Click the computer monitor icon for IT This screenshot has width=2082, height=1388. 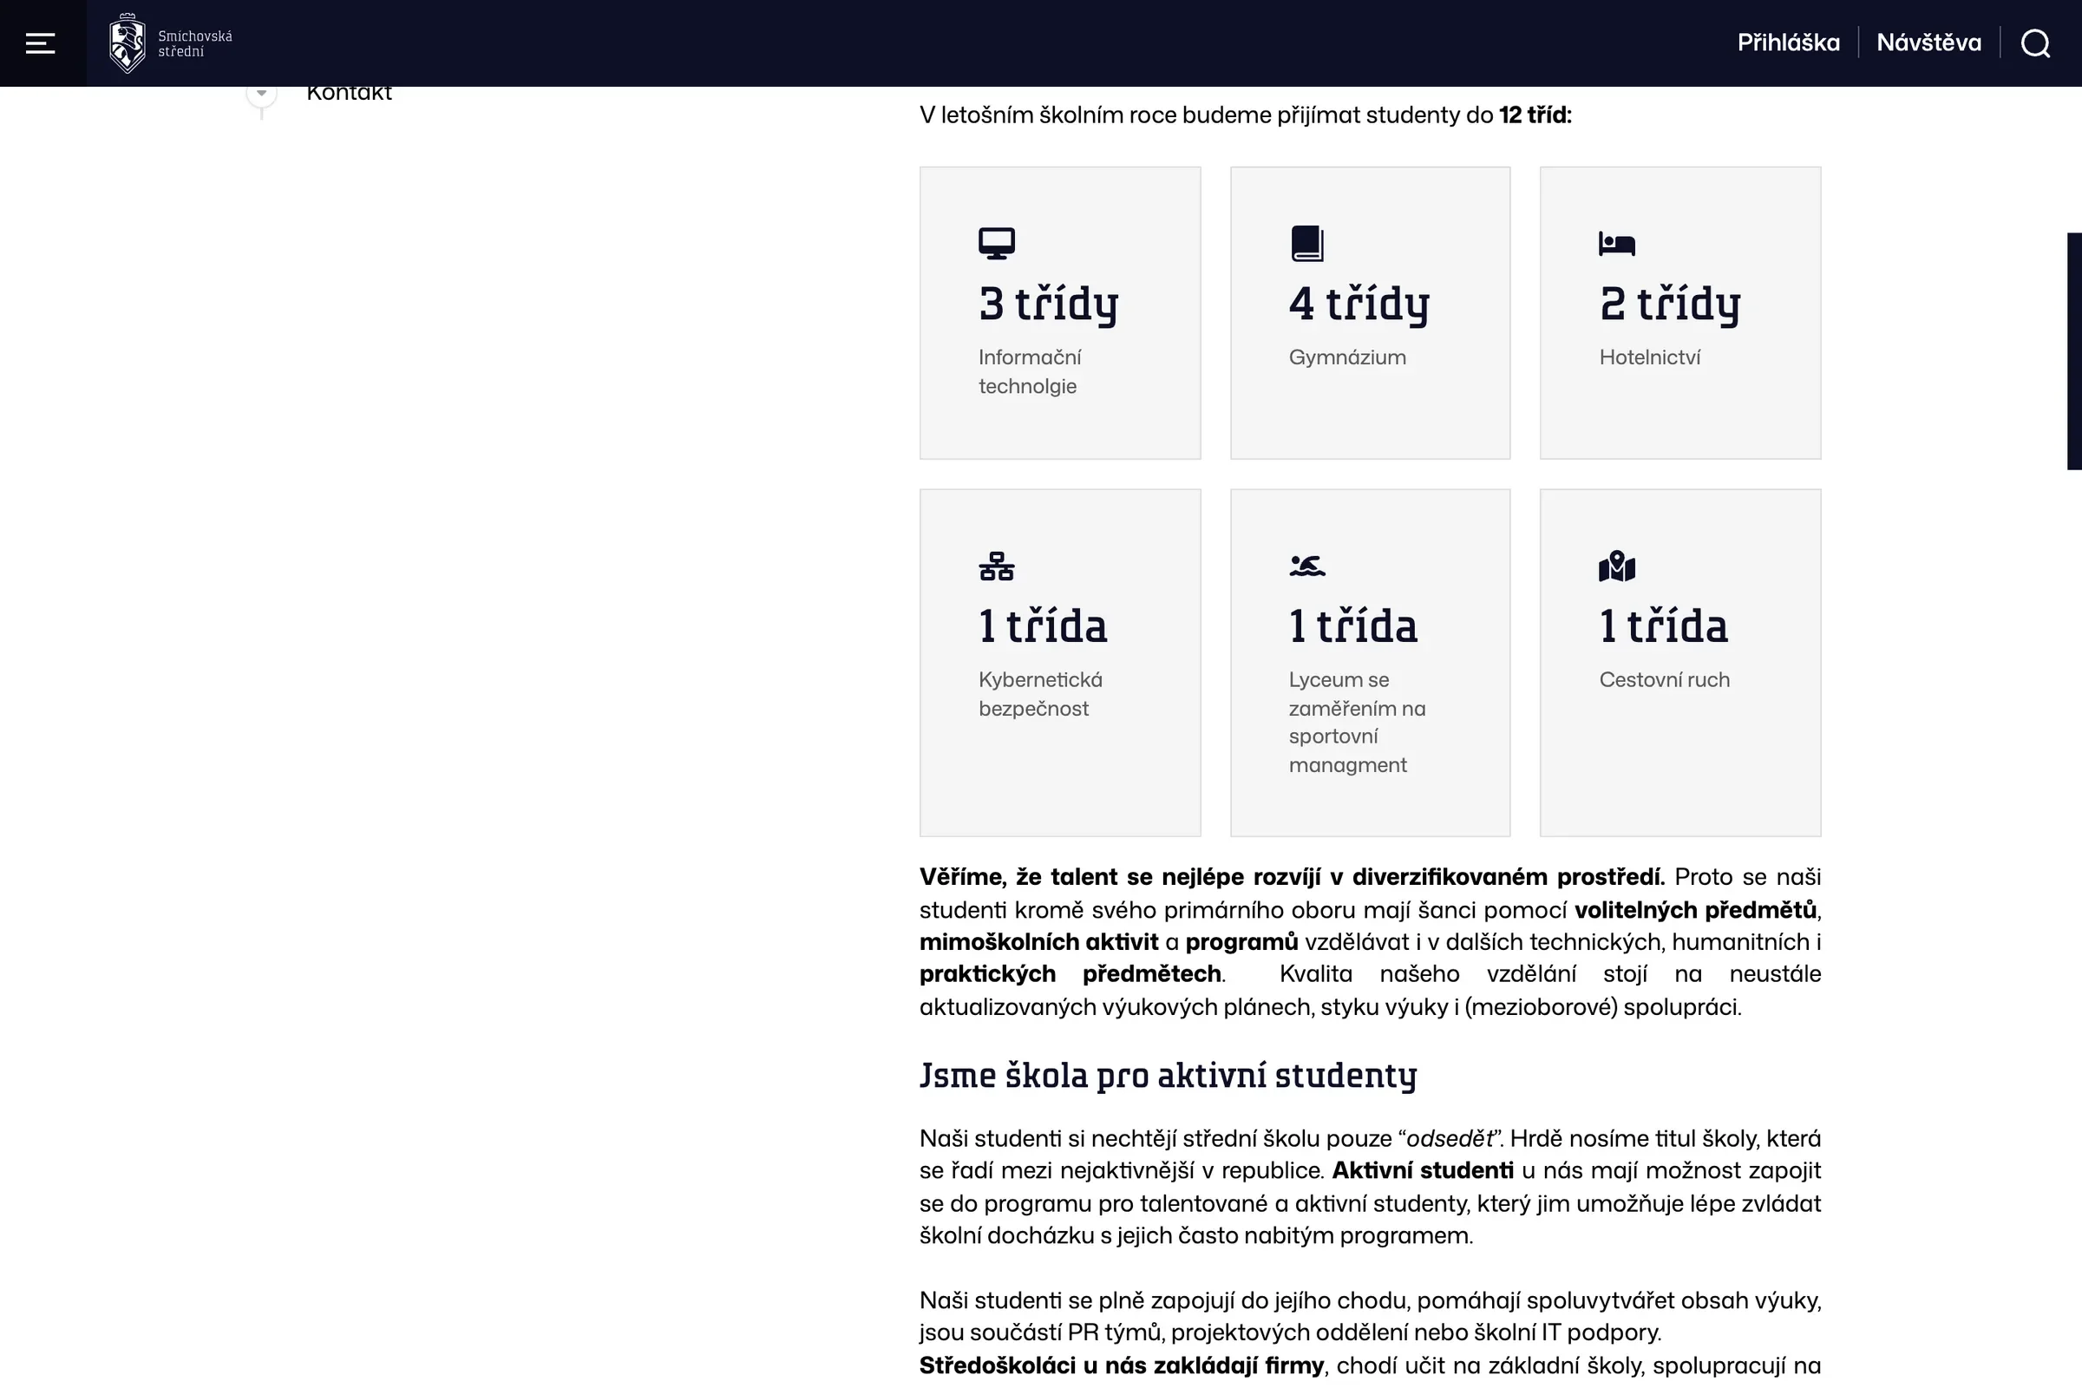[997, 244]
